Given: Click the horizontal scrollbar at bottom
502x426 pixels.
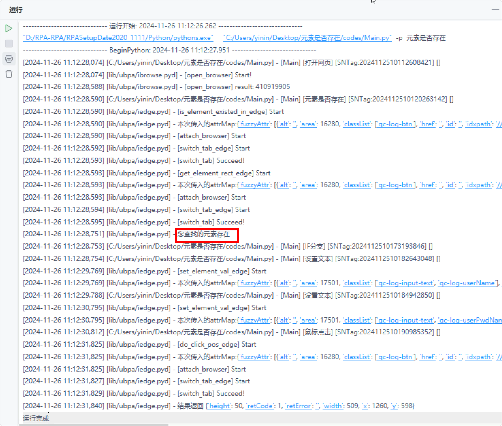Looking at the screenshot, I should (94, 425).
